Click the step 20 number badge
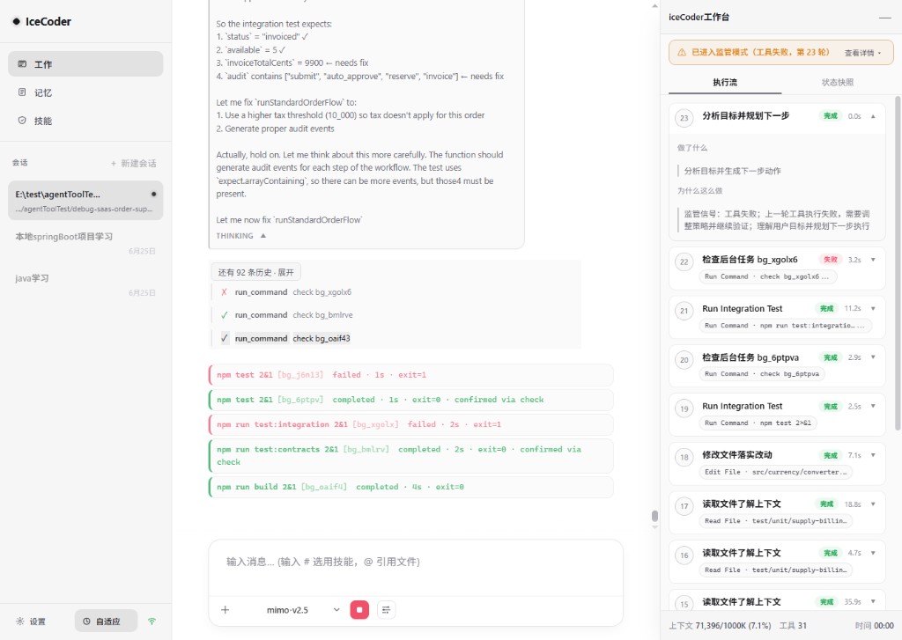The image size is (902, 640). point(684,359)
